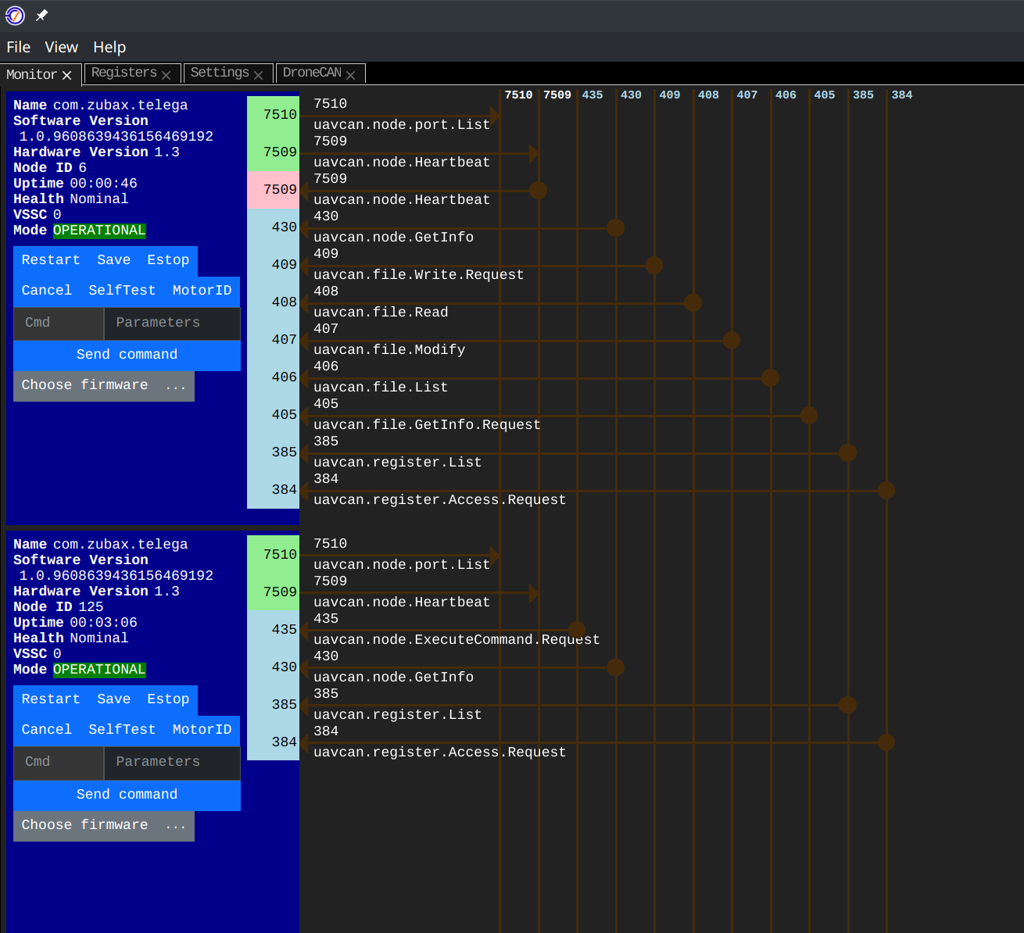The height and width of the screenshot is (933, 1024).
Task: Open Choose firmware dialog for node 125
Action: tap(103, 825)
